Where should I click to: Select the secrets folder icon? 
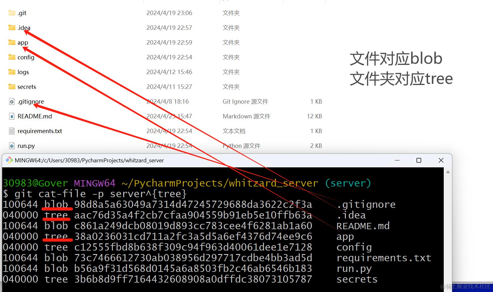coord(12,87)
